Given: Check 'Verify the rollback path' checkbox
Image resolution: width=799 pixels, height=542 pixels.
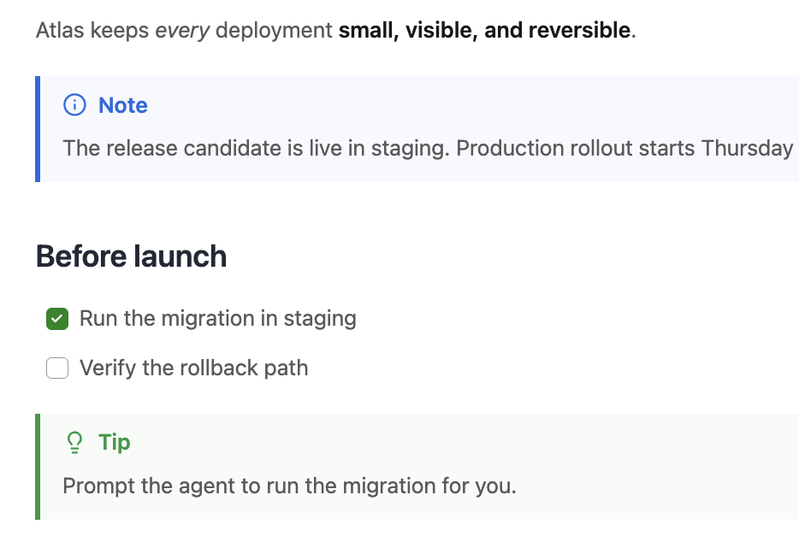Looking at the screenshot, I should [x=57, y=368].
